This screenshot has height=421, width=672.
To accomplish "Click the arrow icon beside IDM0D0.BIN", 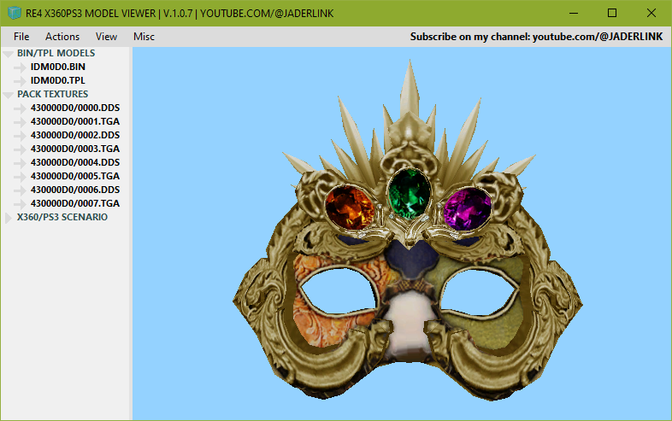I will tap(21, 67).
